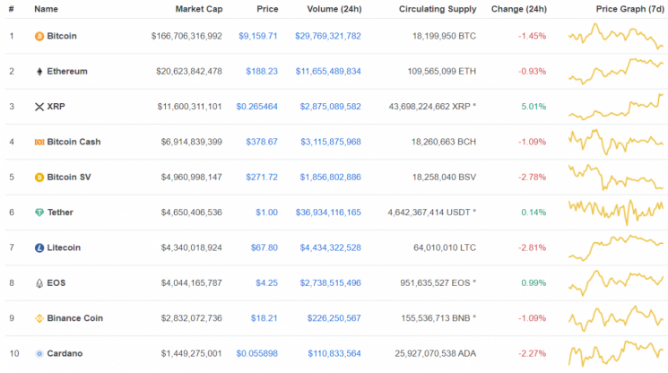Open the Ethereum name link

click(67, 72)
